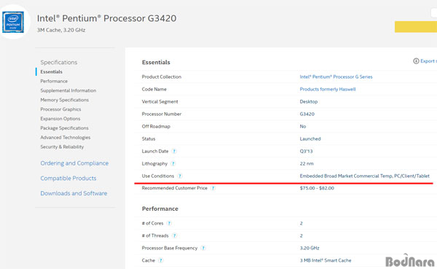The width and height of the screenshot is (437, 269).
Task: Click the Use Conditions question mark icon
Action: [180, 176]
